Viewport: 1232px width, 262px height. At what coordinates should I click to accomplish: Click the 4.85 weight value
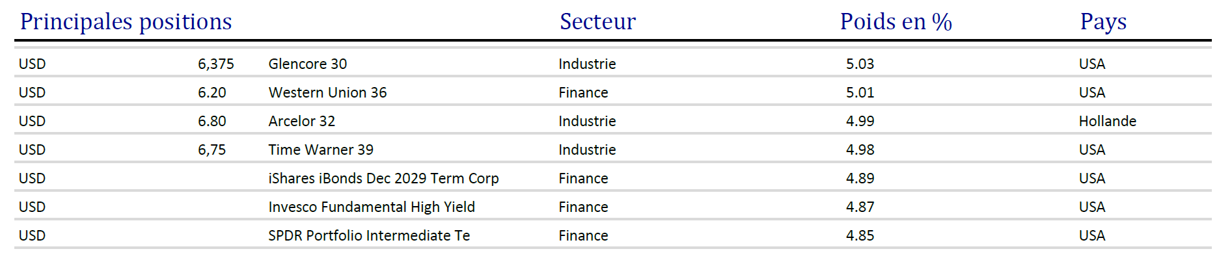pos(860,235)
